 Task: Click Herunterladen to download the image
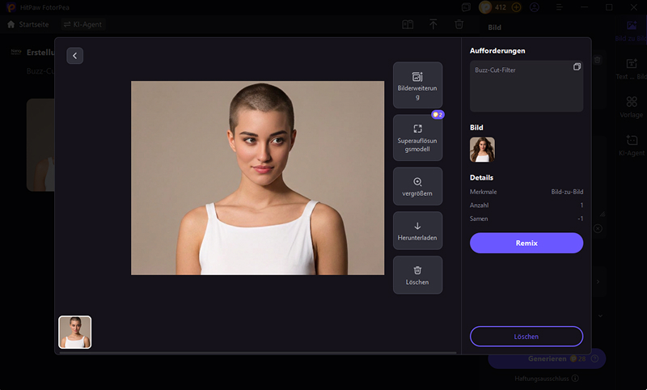pos(417,231)
